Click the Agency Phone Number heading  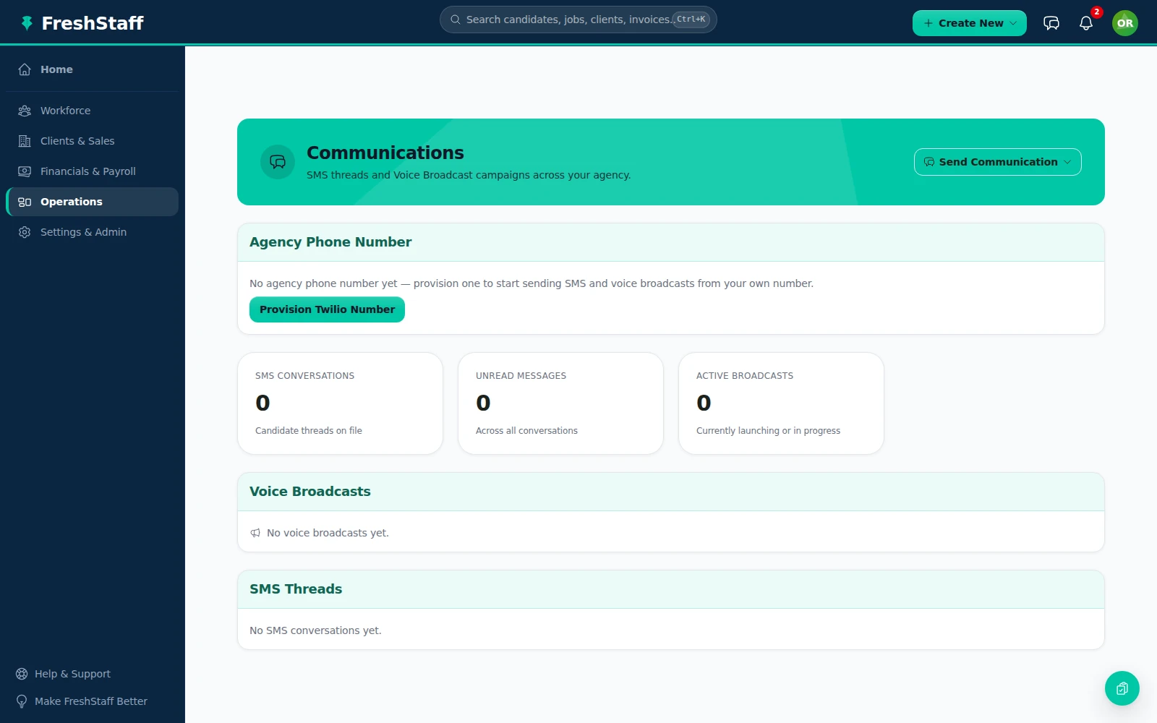pos(330,242)
